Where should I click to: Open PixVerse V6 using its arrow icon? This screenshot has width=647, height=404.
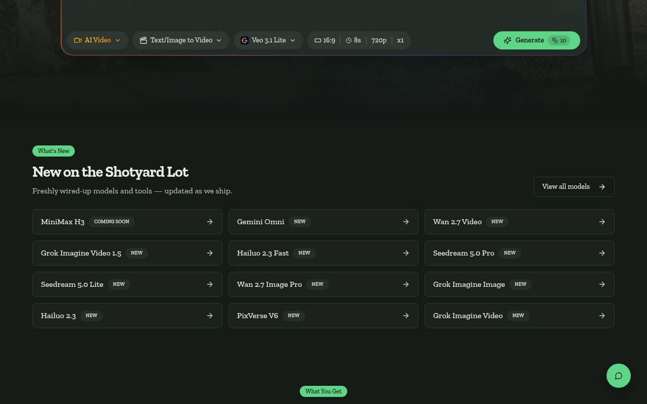pyautogui.click(x=406, y=316)
